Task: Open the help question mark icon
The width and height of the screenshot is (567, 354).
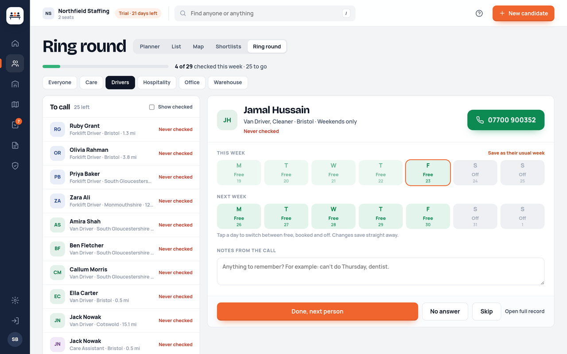Action: [x=479, y=13]
